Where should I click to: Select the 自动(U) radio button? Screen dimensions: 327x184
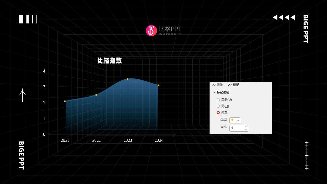(x=219, y=100)
